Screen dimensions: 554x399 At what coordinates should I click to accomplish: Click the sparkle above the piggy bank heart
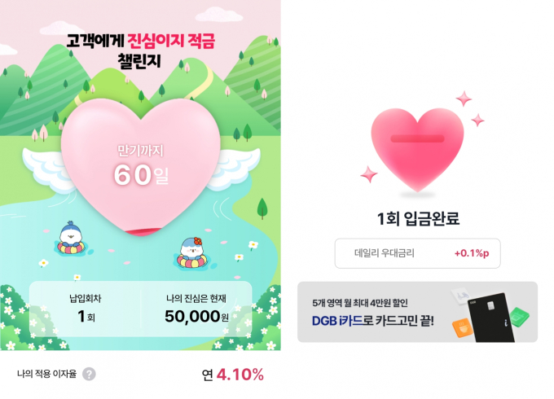[464, 99]
